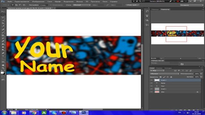205x115 pixels.
Task: Hide the Name text layer
Action: (x=152, y=83)
